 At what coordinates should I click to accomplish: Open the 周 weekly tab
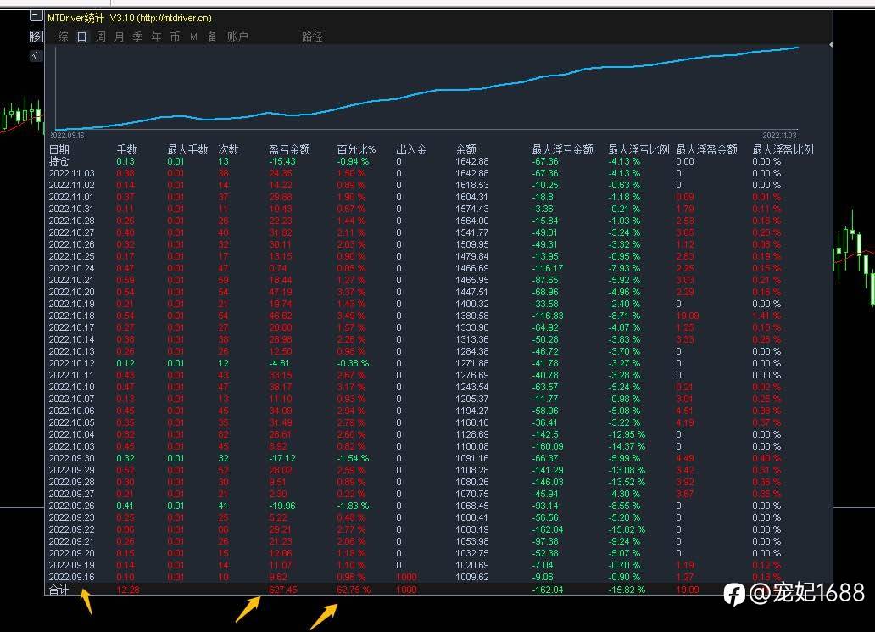click(x=100, y=36)
